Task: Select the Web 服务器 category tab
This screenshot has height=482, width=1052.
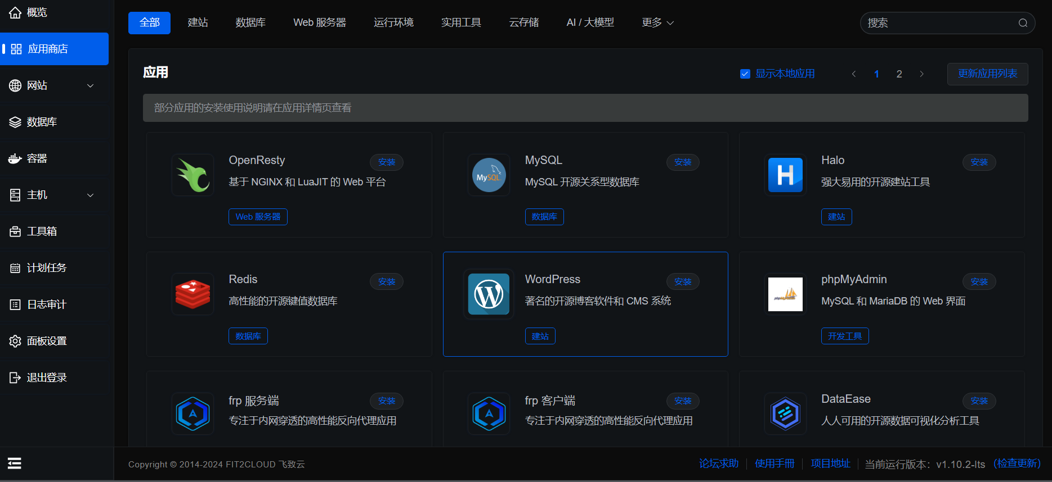Action: [x=320, y=22]
